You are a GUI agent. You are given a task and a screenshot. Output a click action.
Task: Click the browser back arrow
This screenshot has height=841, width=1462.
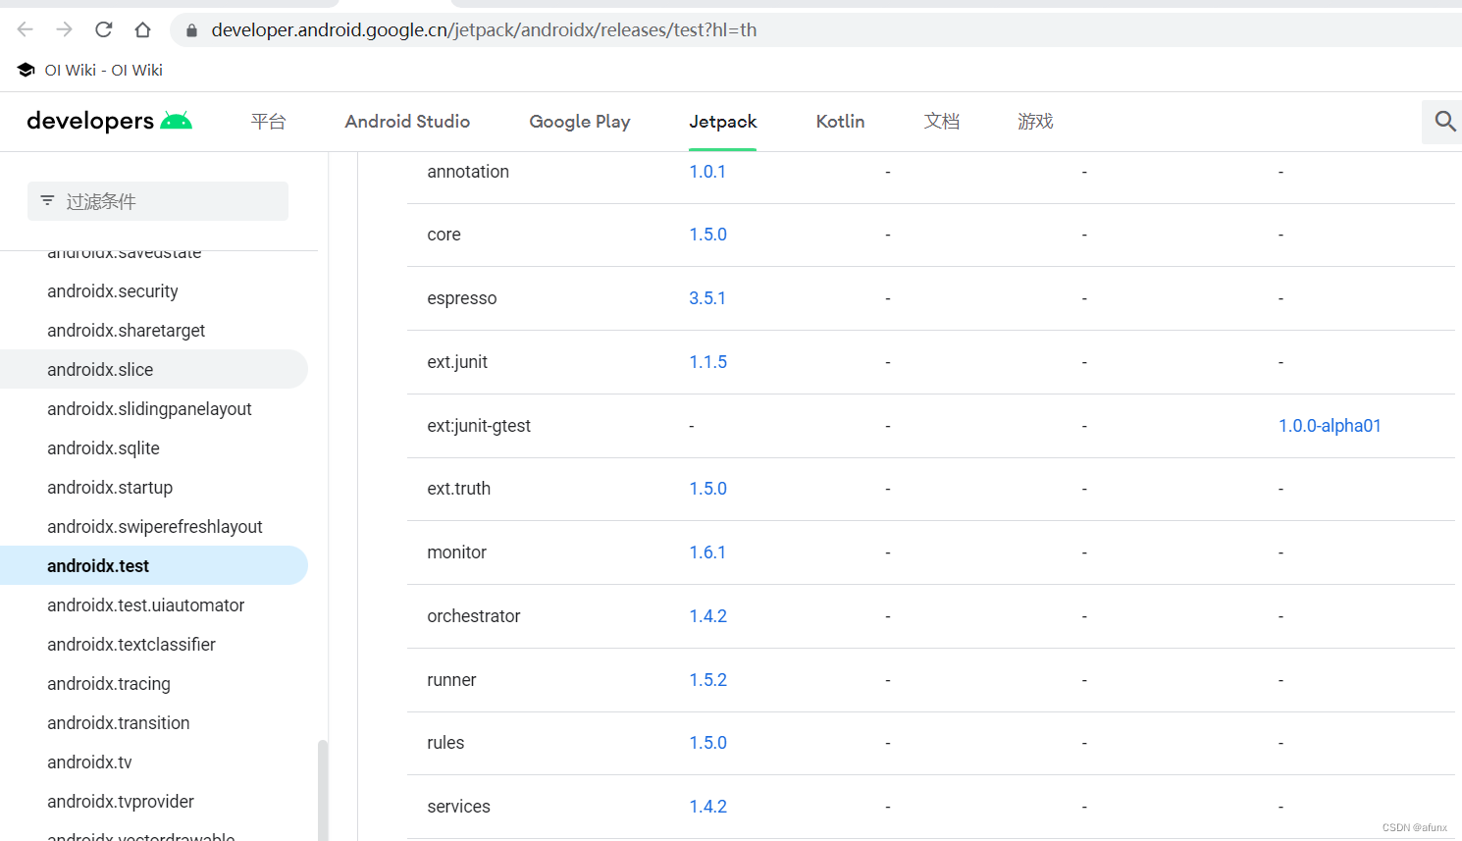26,29
